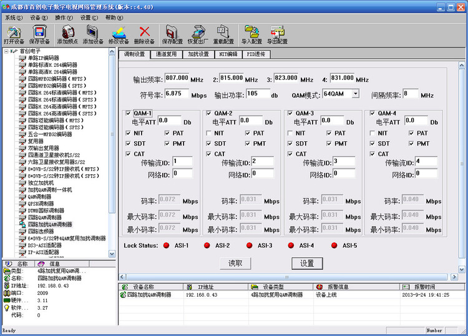Collapse the 首创电子 tree root node

6,51
